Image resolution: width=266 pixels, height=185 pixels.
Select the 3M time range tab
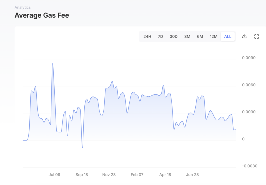(187, 36)
